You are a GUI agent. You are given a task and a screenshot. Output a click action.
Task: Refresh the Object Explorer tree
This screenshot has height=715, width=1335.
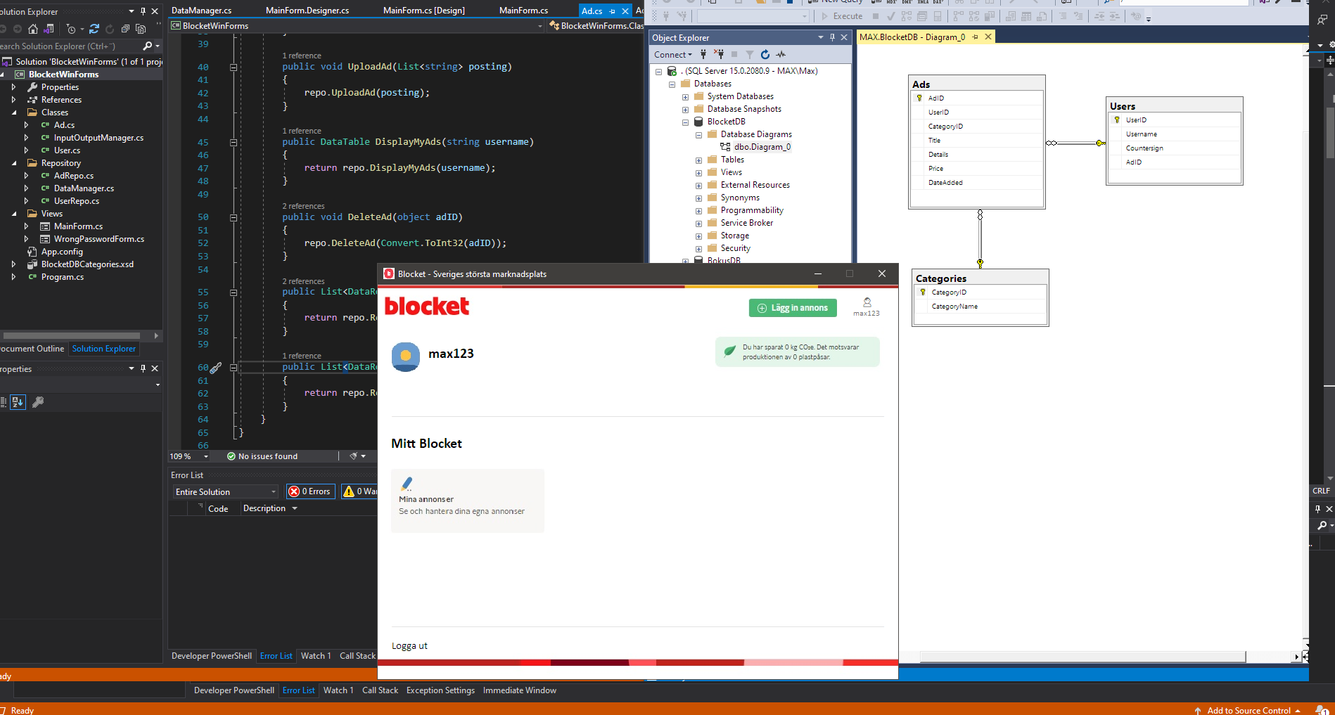(765, 54)
